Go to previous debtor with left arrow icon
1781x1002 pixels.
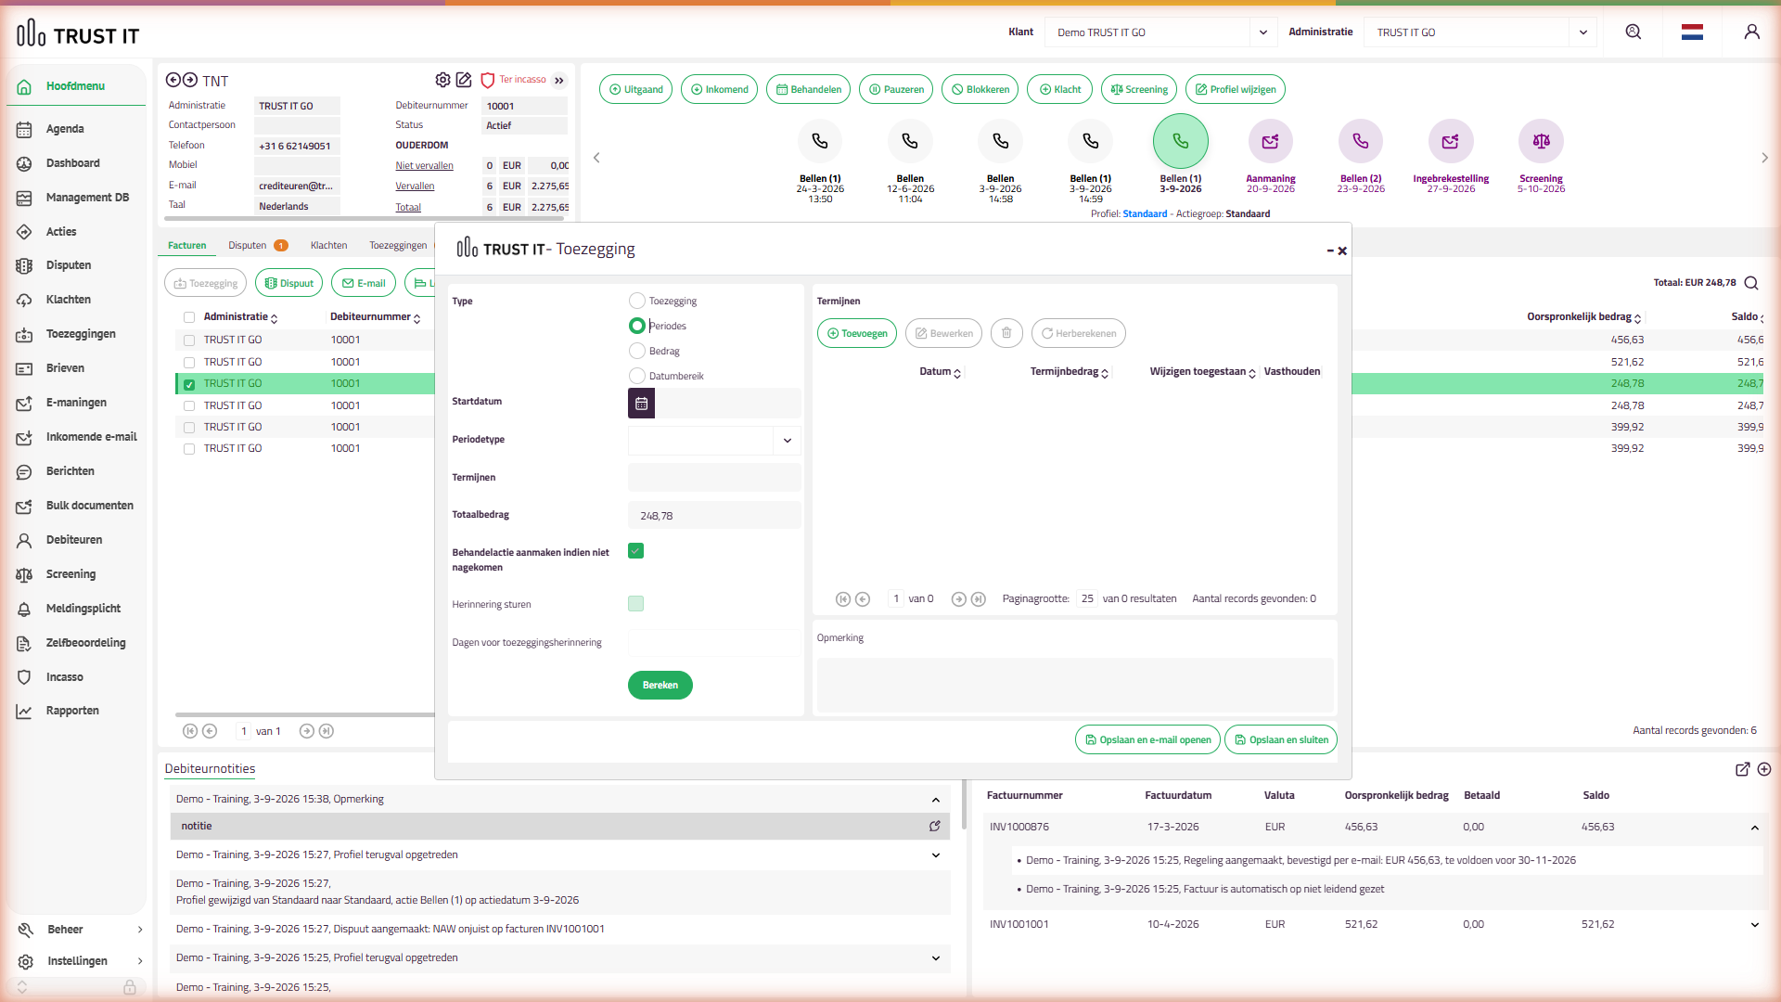(173, 81)
